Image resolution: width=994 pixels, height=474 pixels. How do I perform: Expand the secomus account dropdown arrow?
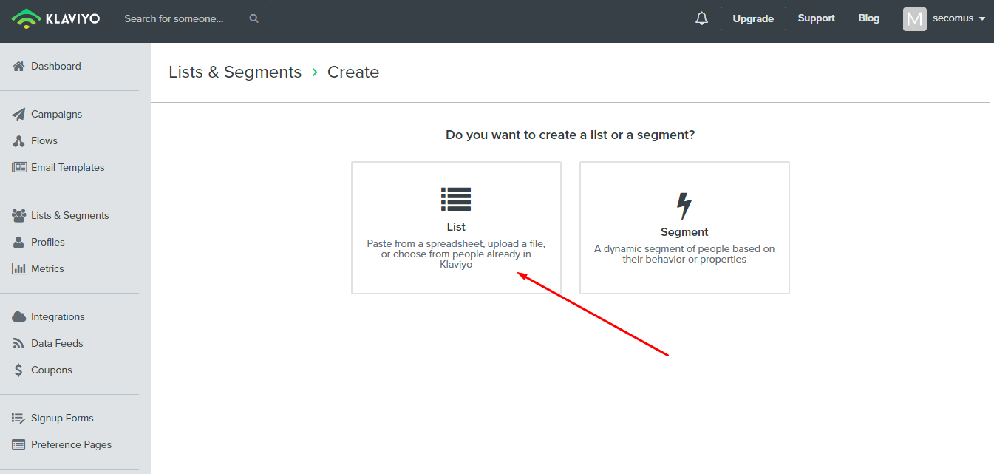pyautogui.click(x=982, y=19)
